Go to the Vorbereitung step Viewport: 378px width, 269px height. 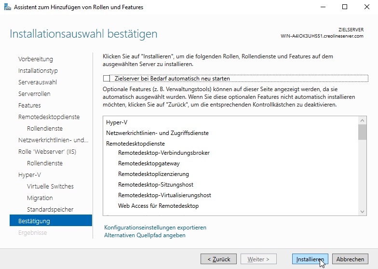36,59
